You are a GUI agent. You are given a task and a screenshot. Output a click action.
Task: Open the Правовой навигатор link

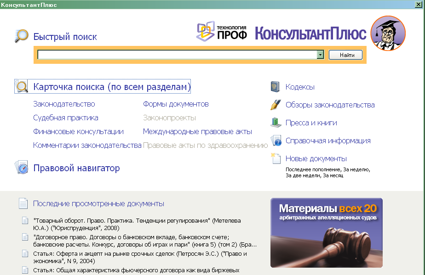(76, 168)
